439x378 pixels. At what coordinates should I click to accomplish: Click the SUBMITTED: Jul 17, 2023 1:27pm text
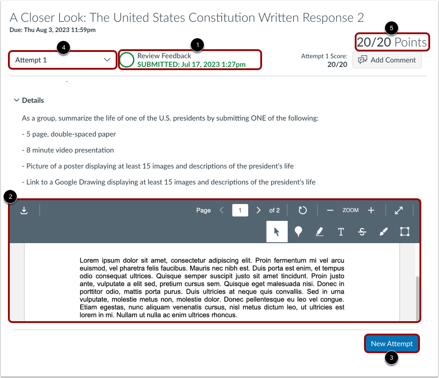point(191,64)
